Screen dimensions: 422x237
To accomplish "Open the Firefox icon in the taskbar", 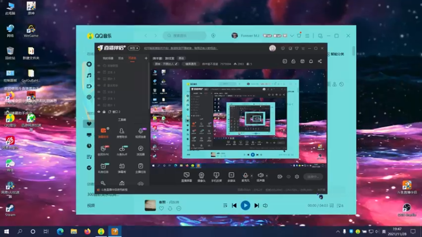I will click(88, 231).
